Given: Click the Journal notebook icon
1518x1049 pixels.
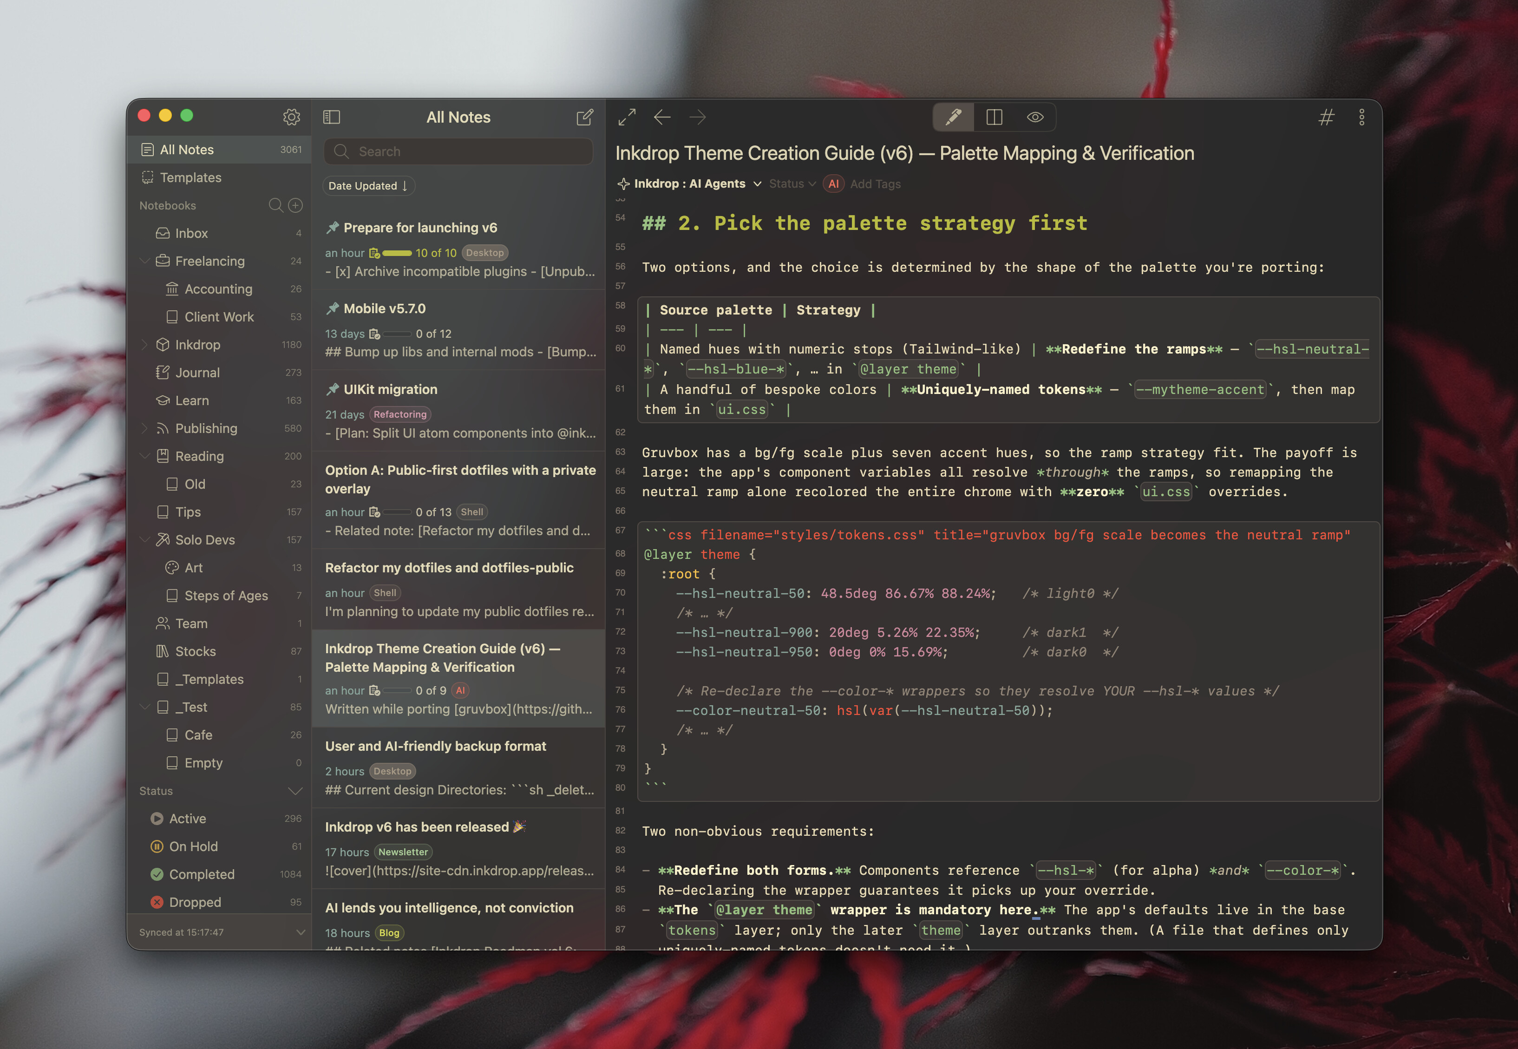Looking at the screenshot, I should (162, 373).
